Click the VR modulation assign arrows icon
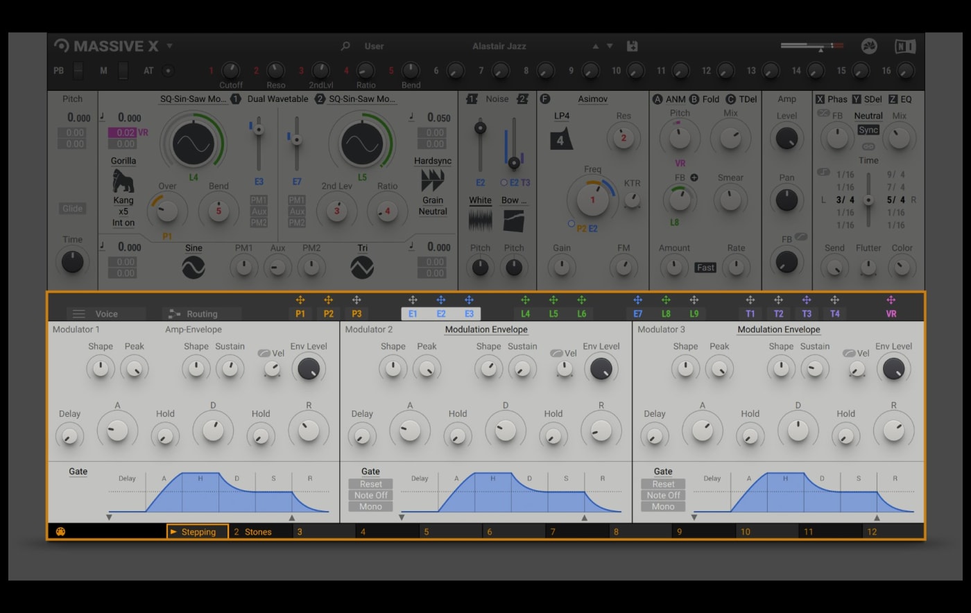971x613 pixels. (x=891, y=300)
